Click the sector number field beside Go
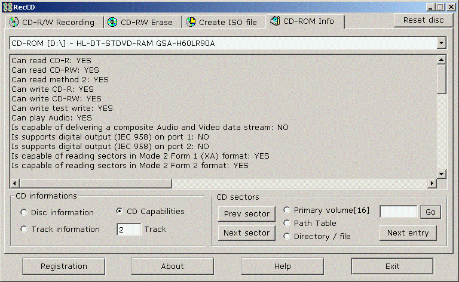Screen dimensions: 459x282 [398, 212]
